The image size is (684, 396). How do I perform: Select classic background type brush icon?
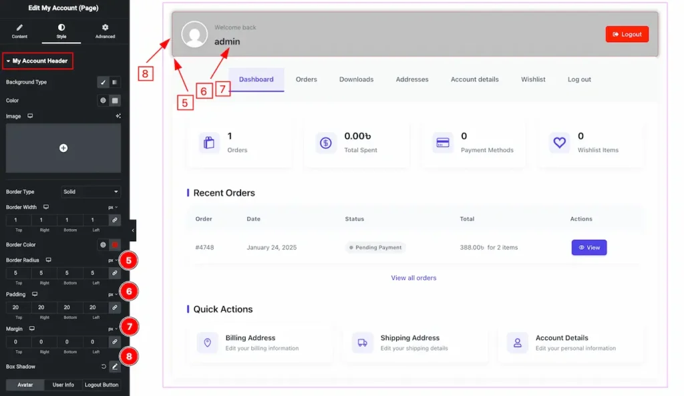click(103, 82)
